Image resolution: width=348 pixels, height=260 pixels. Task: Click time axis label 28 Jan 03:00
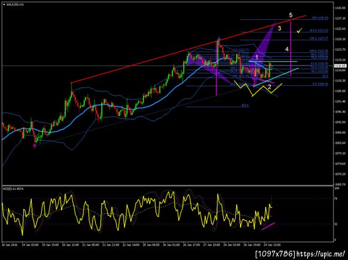(232, 245)
